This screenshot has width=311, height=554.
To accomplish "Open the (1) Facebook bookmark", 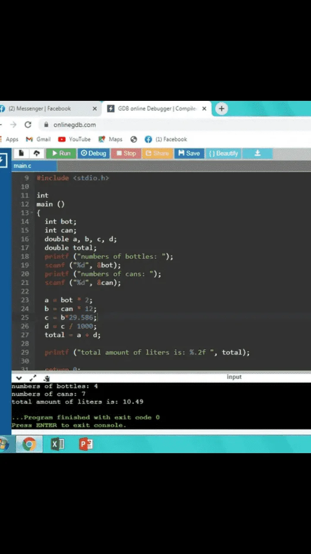I will tap(166, 139).
